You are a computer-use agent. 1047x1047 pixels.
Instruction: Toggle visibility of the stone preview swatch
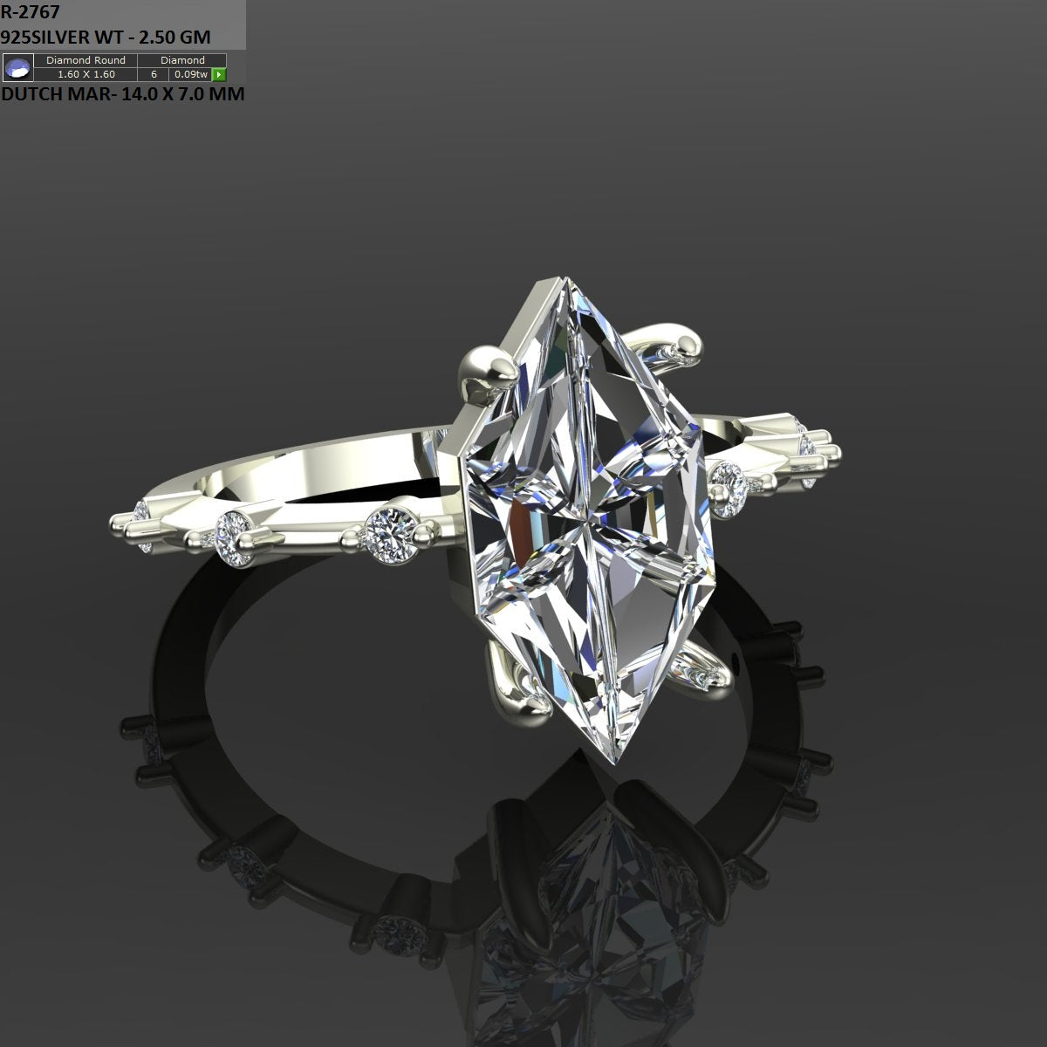coord(17,68)
